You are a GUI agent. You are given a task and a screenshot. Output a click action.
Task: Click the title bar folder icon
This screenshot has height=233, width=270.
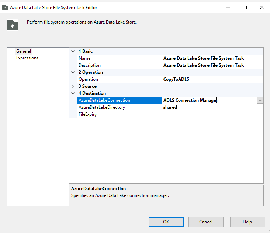click(x=5, y=8)
